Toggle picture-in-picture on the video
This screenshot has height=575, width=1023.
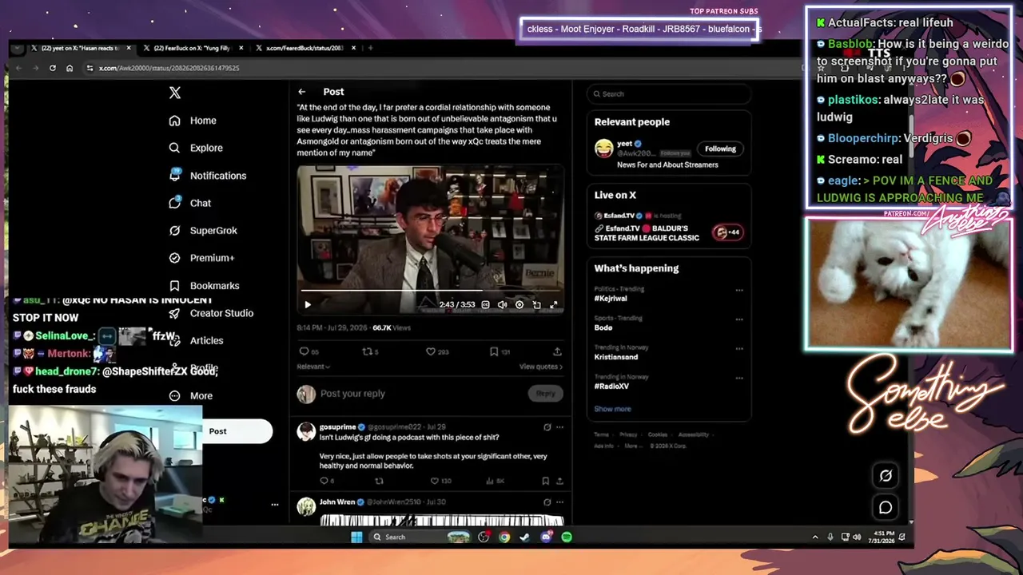tap(536, 304)
